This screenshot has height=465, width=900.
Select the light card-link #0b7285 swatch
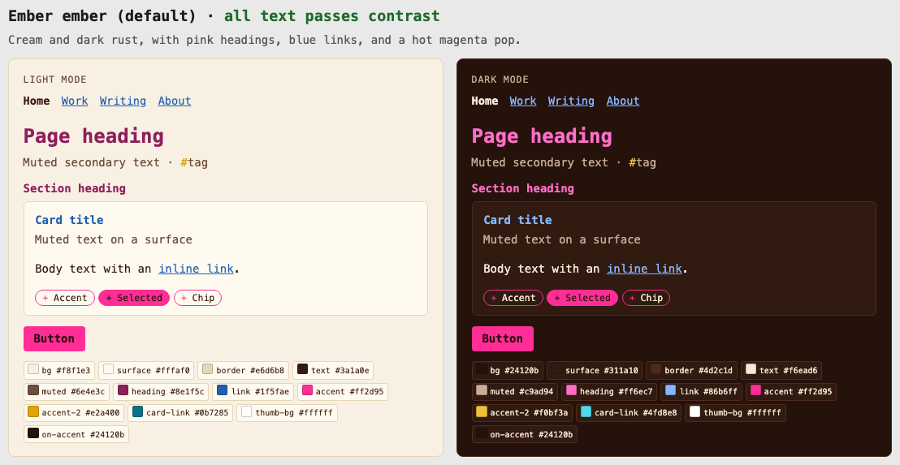coord(180,413)
